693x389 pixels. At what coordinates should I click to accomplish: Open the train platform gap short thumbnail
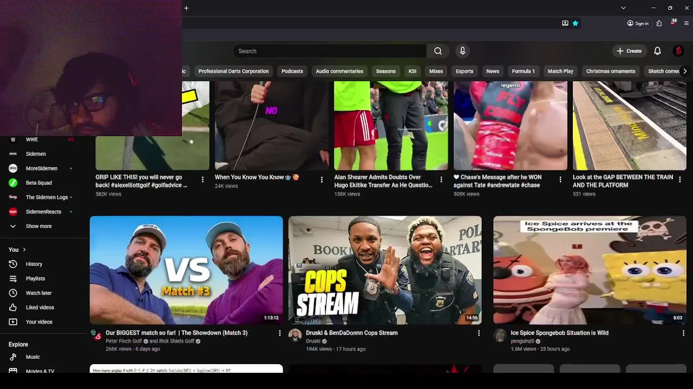click(x=630, y=125)
